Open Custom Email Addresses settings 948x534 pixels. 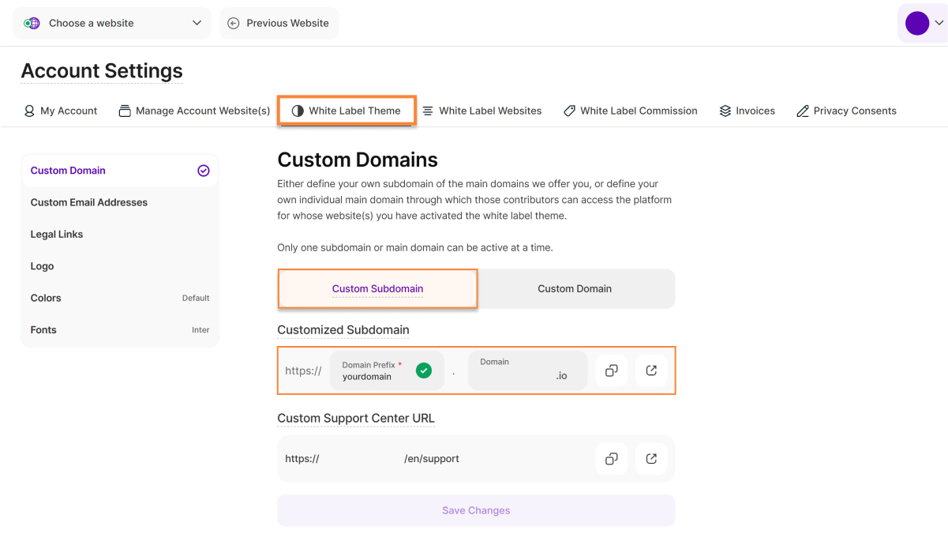pos(89,202)
